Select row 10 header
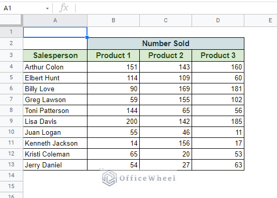277x198 pixels. (x=11, y=132)
